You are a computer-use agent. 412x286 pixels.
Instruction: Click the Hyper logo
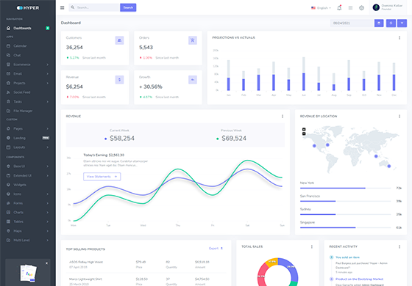[28, 8]
